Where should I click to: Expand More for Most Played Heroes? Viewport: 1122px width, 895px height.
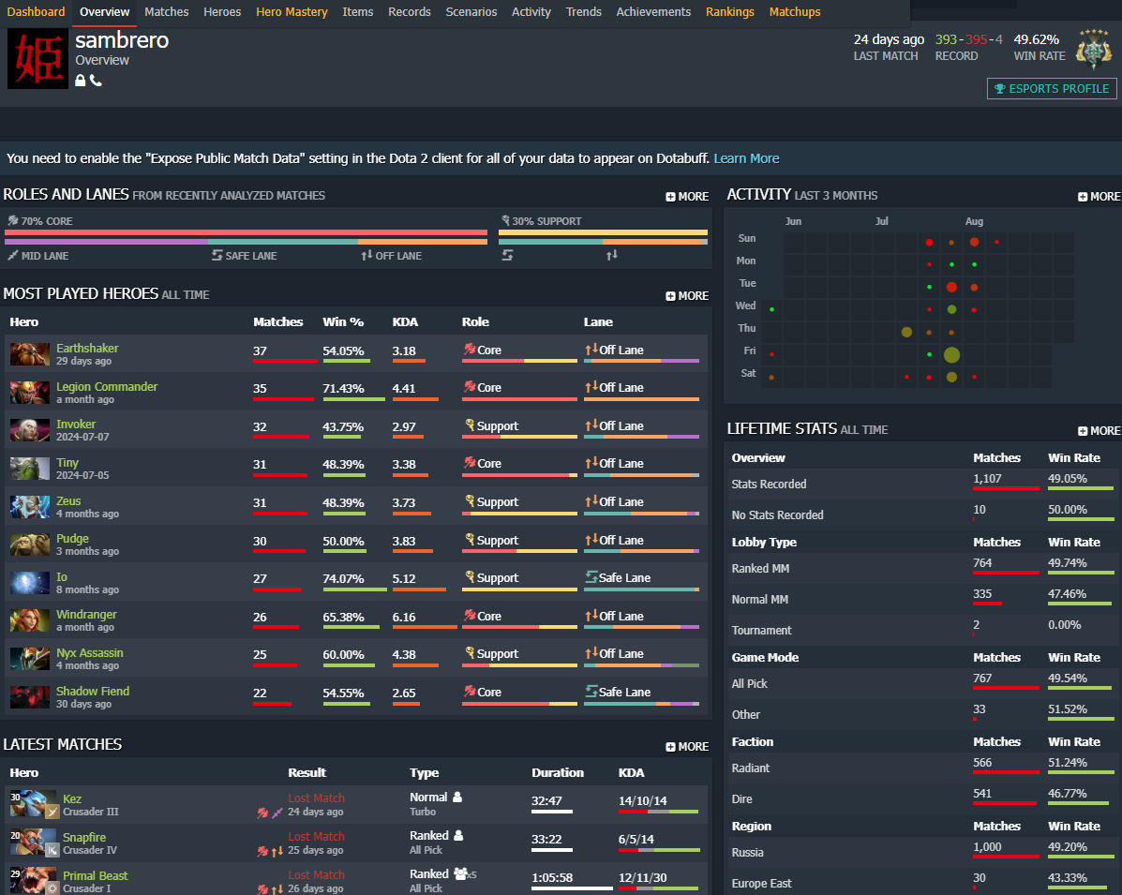coord(687,295)
